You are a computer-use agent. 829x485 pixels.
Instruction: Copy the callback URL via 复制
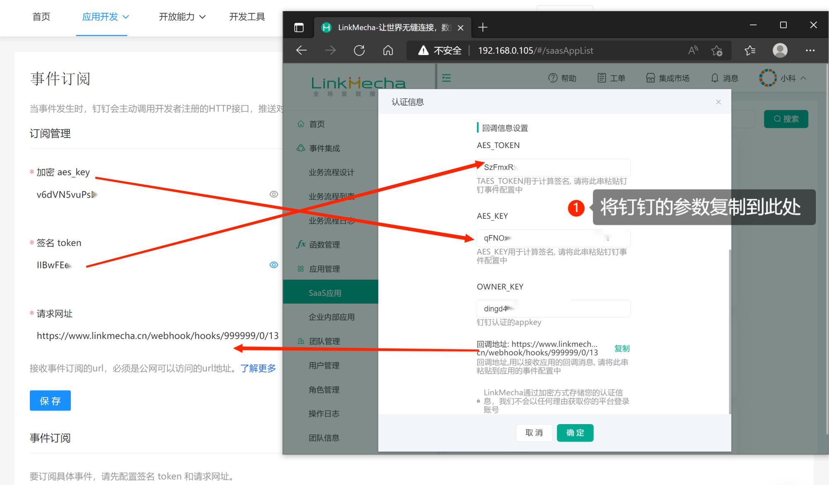pyautogui.click(x=622, y=348)
